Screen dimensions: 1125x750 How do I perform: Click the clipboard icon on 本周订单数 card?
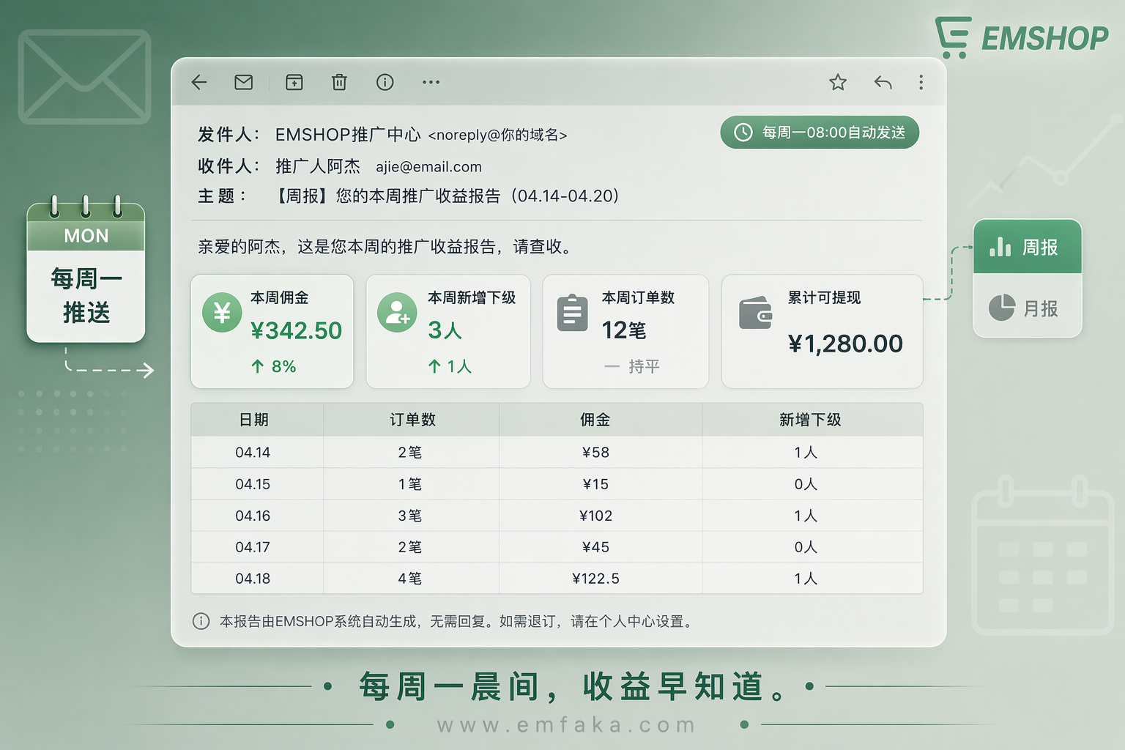(572, 312)
